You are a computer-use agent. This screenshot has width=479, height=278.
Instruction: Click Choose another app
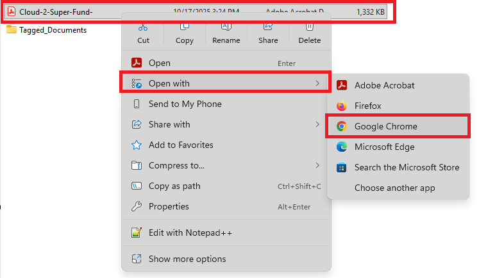[394, 188]
